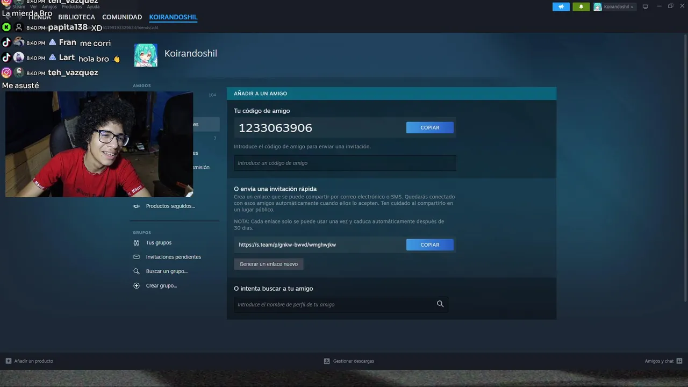Open the KOIRANDOSHIL profile tab
688x387 pixels.
(x=173, y=17)
